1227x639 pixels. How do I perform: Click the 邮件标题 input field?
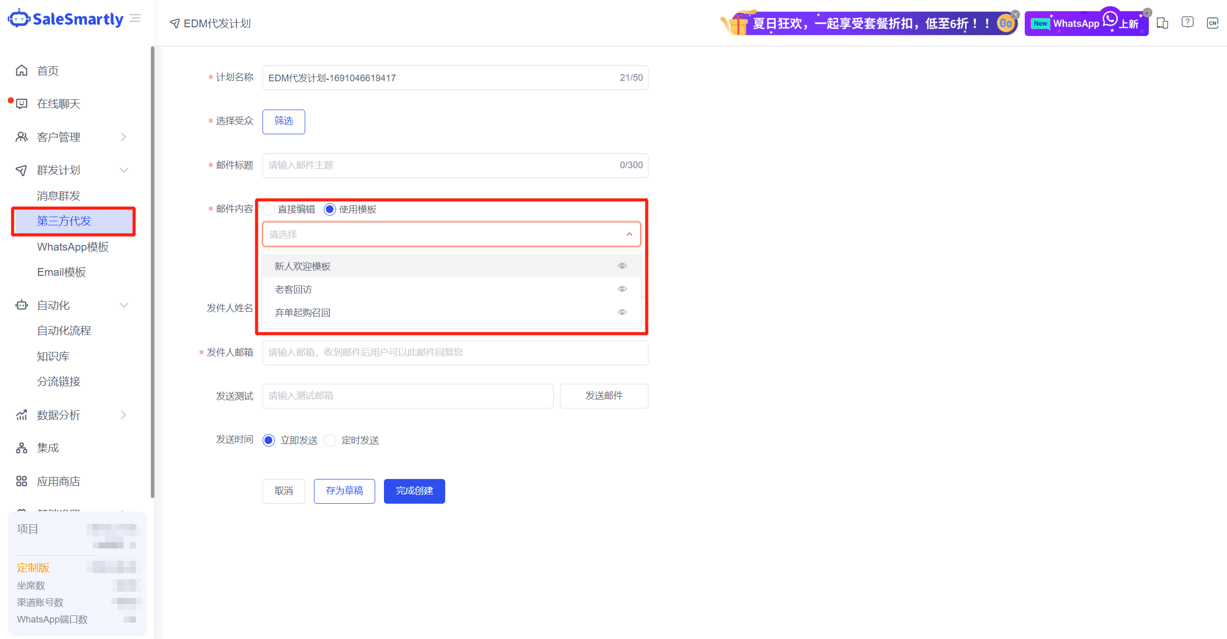tap(443, 165)
